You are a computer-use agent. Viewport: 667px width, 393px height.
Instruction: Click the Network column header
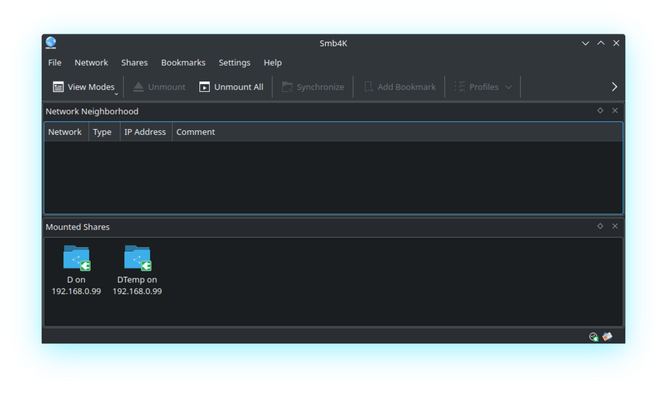coord(66,132)
